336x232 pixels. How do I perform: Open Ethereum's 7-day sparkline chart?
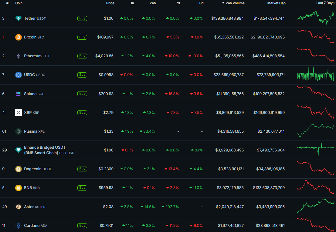[315, 55]
